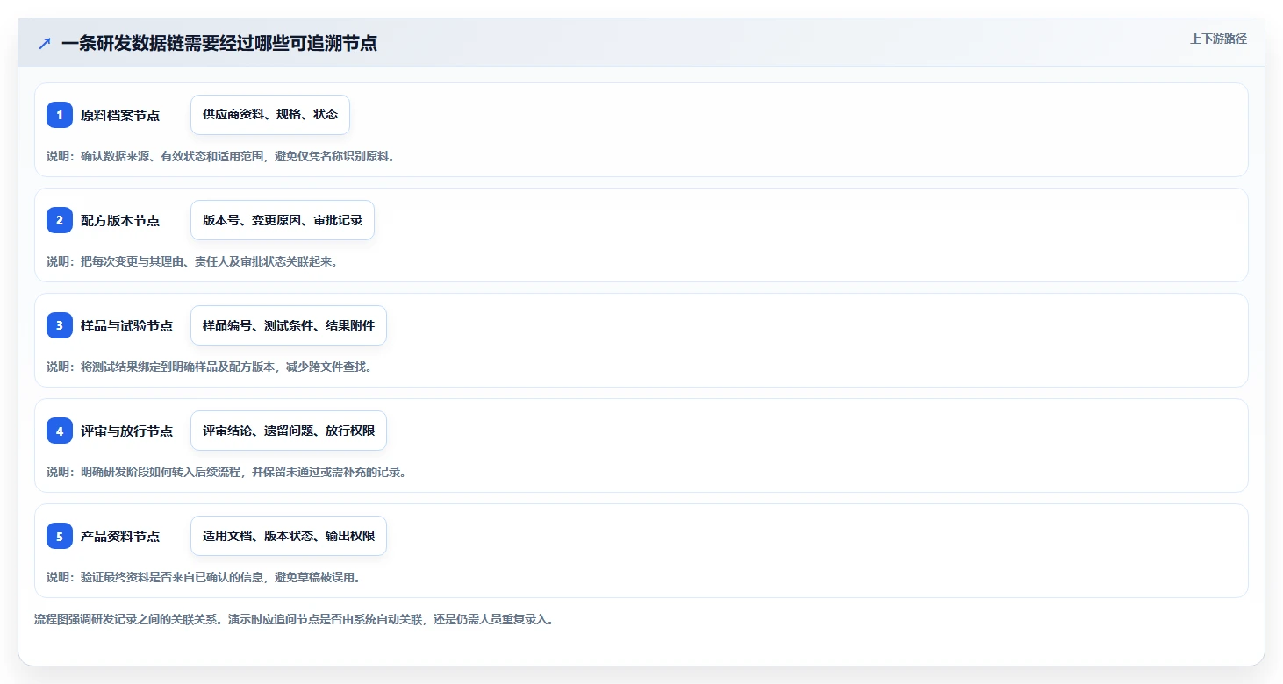Click the heading 一条研发数据链需要经过哪些可追溯节点
This screenshot has width=1283, height=684.
click(x=219, y=43)
